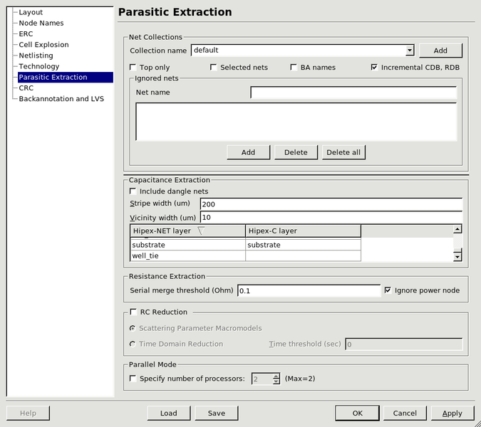Enable Include dangle nets option
This screenshot has width=481, height=427.
click(x=133, y=191)
